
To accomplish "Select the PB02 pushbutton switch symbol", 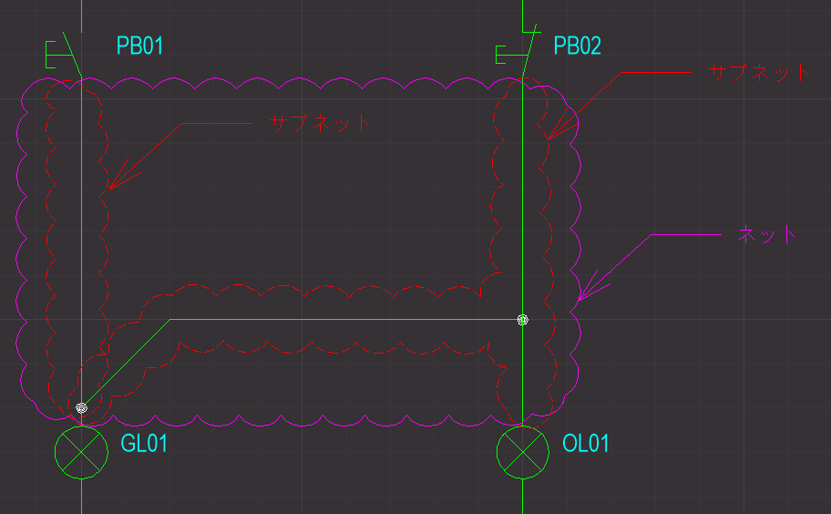I will click(x=518, y=50).
